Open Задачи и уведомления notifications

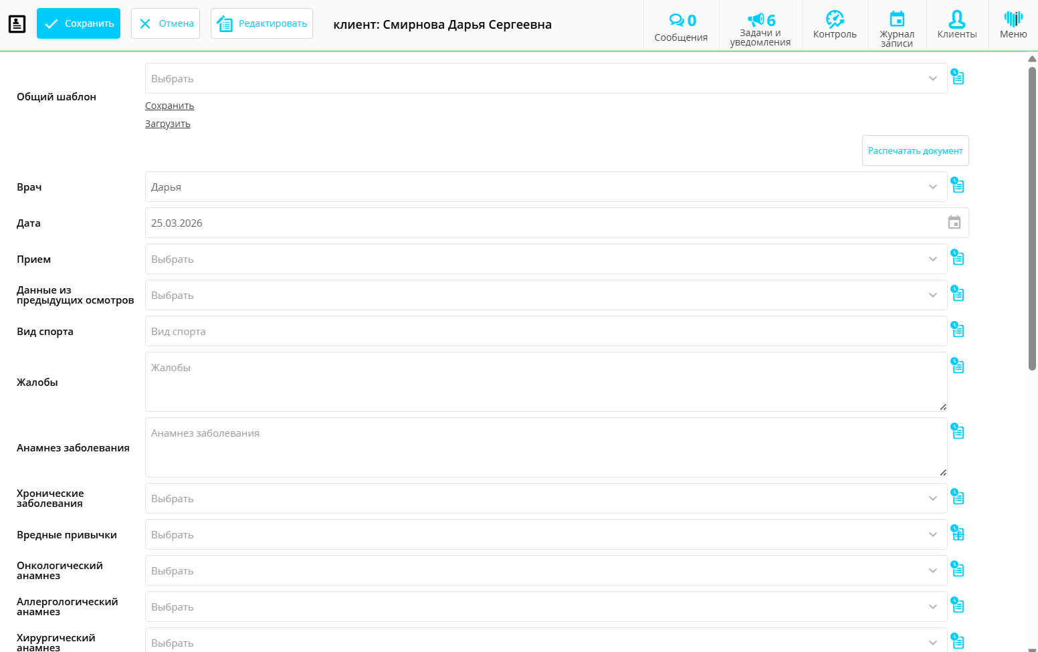(x=760, y=26)
